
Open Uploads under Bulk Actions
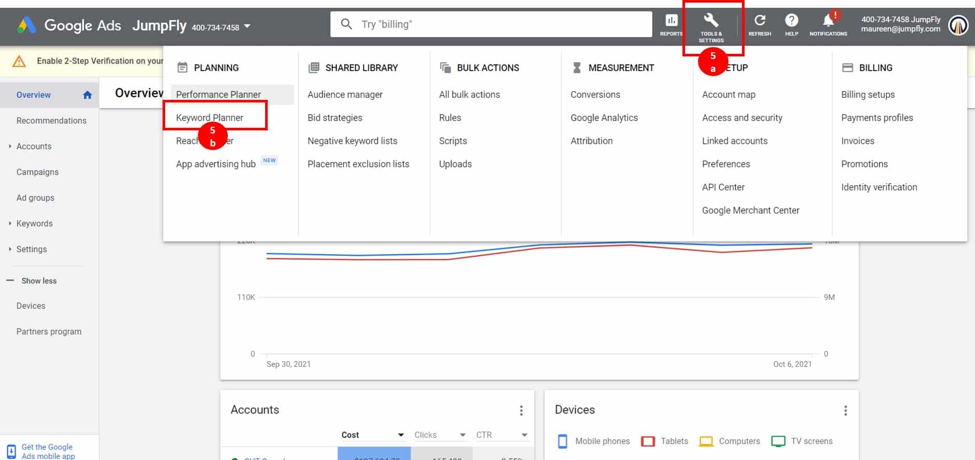456,164
